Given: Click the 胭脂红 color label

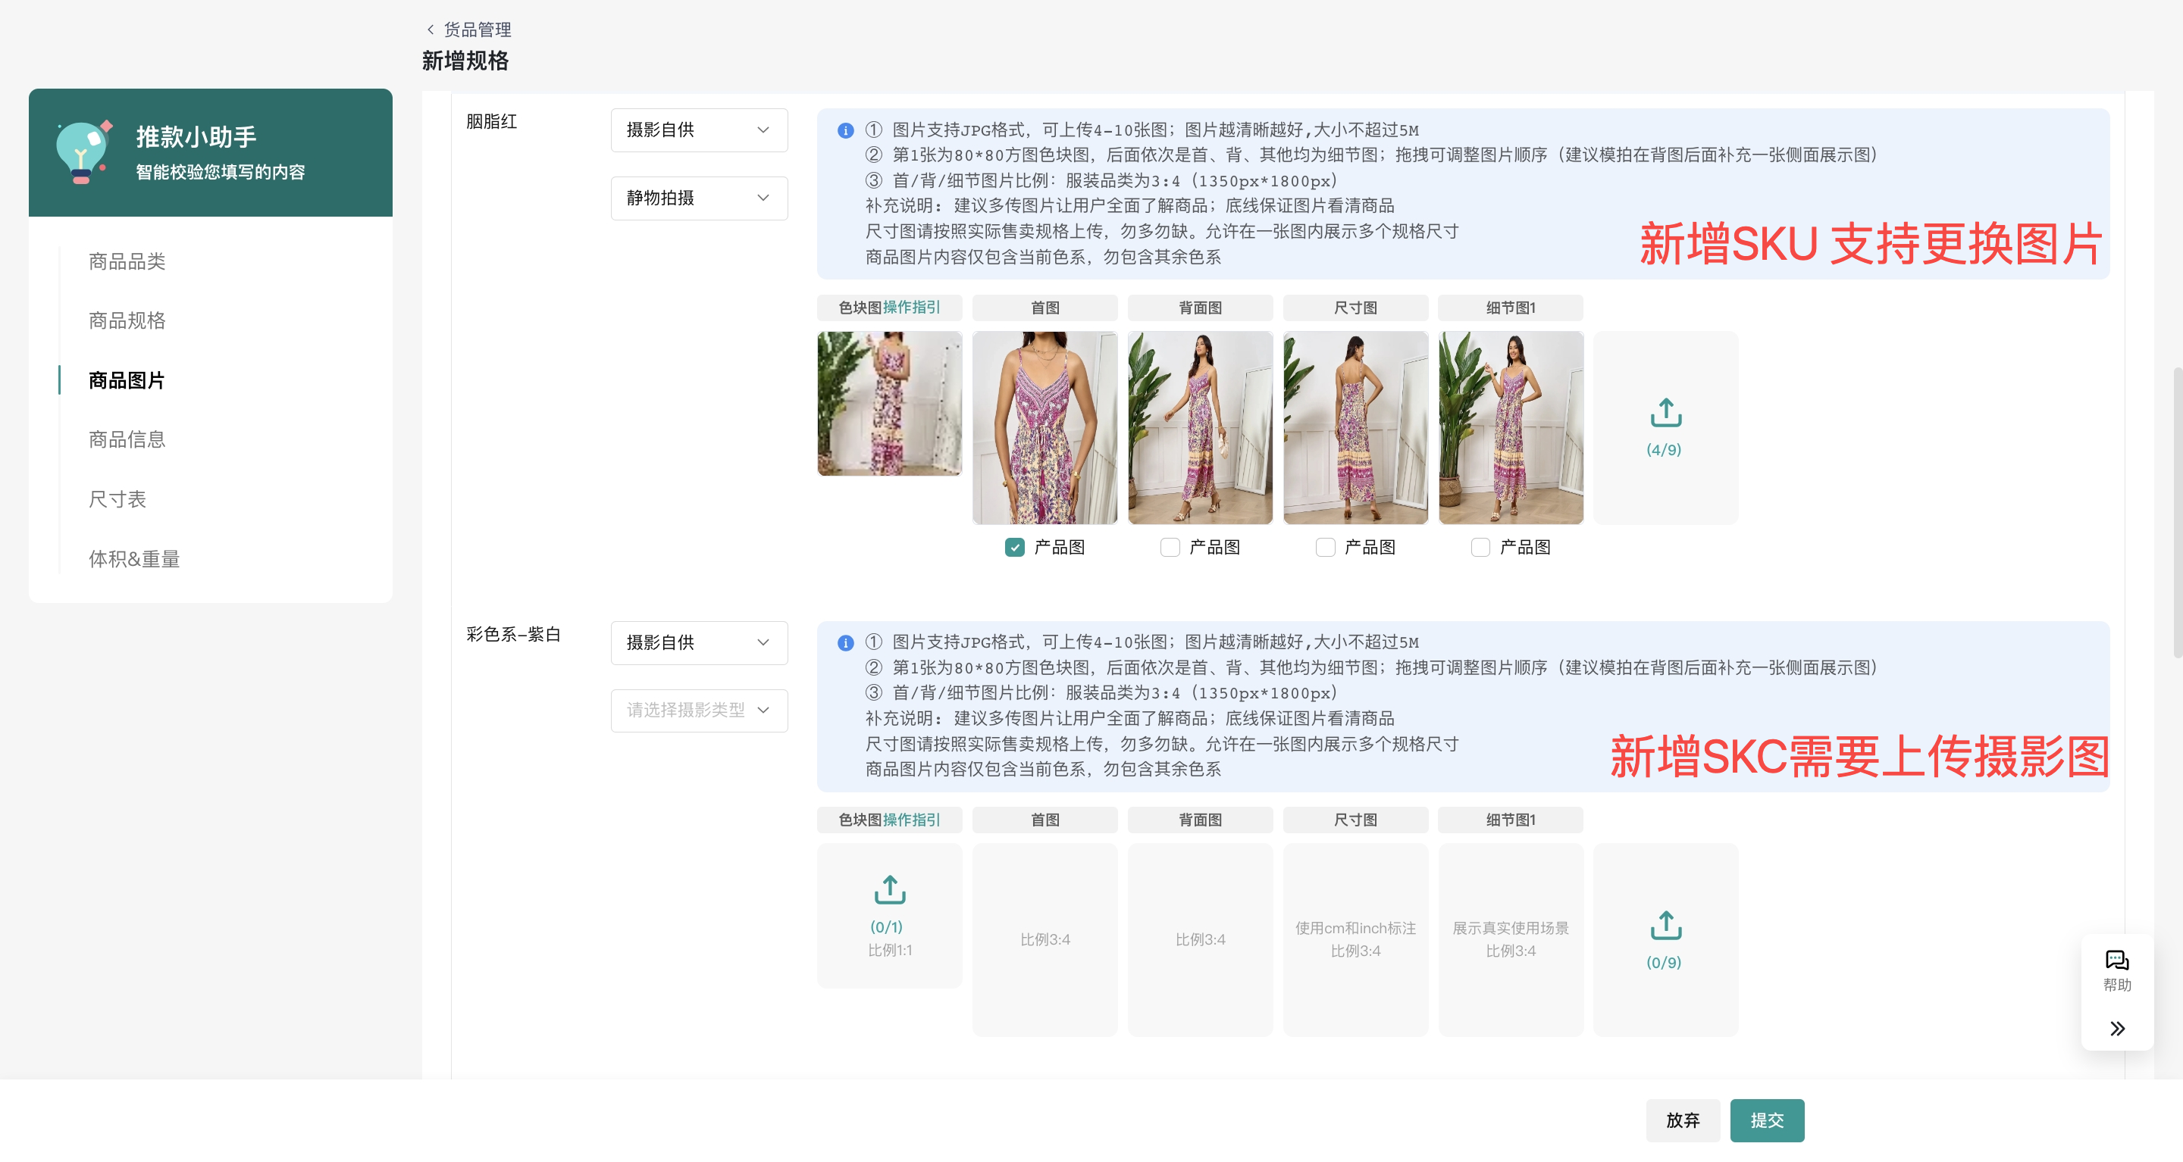Looking at the screenshot, I should click(491, 122).
